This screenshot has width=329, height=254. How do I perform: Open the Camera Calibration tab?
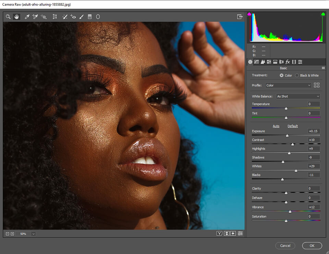[x=293, y=62]
